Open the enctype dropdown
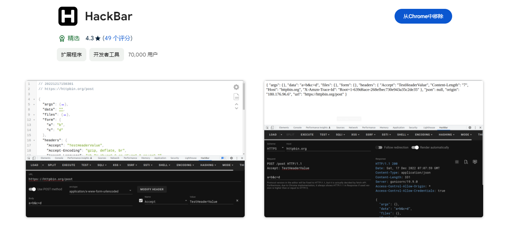 [100, 191]
